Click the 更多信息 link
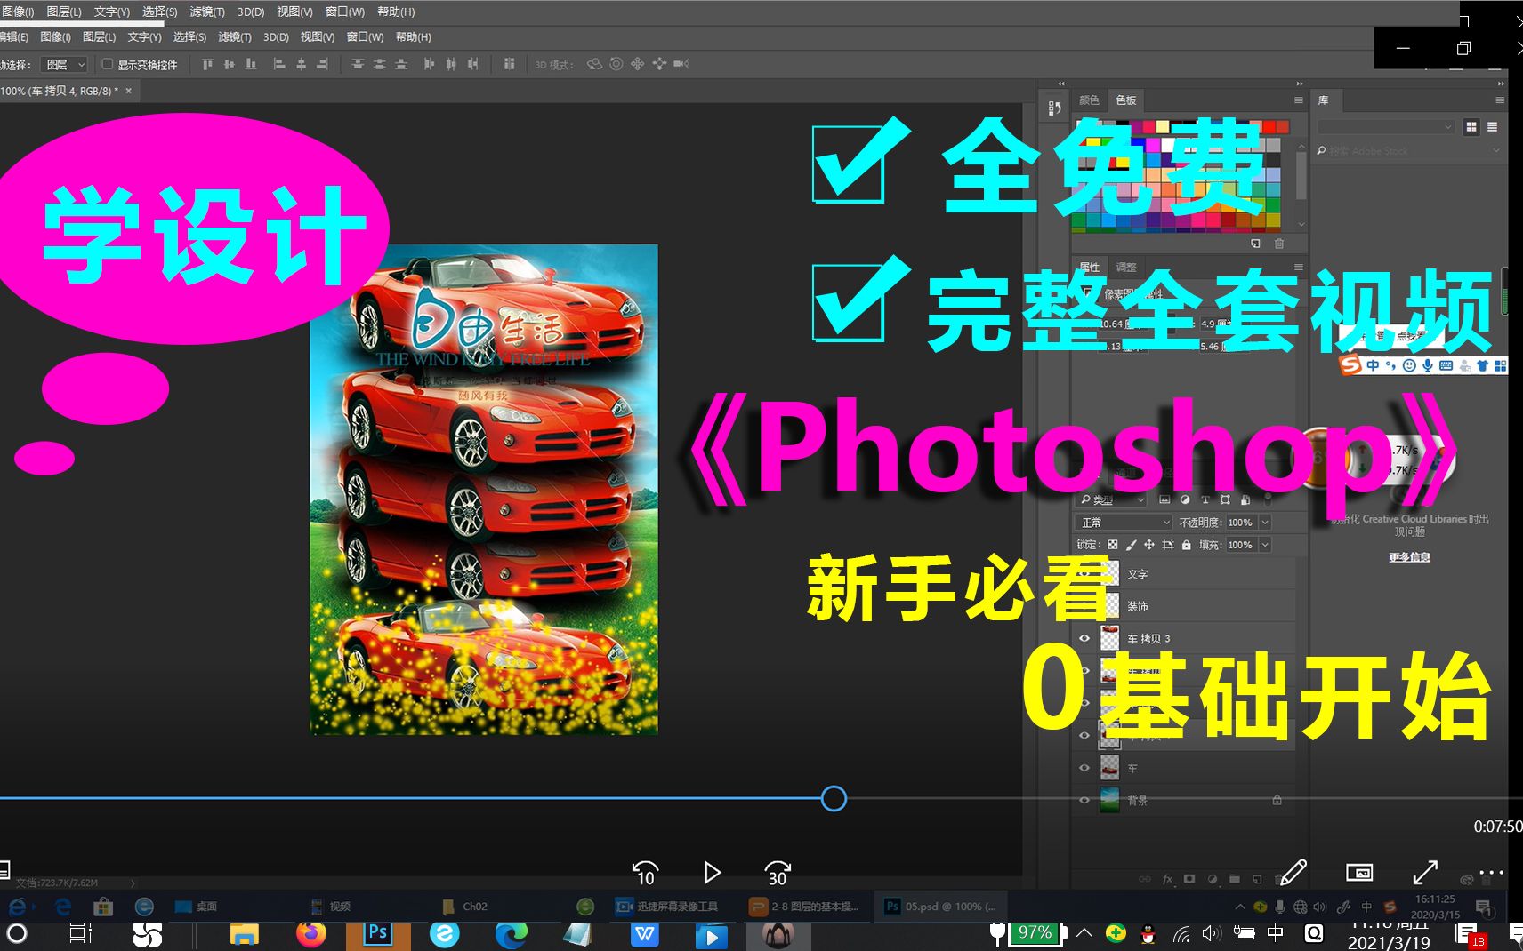Viewport: 1523px width, 951px height. (x=1409, y=557)
